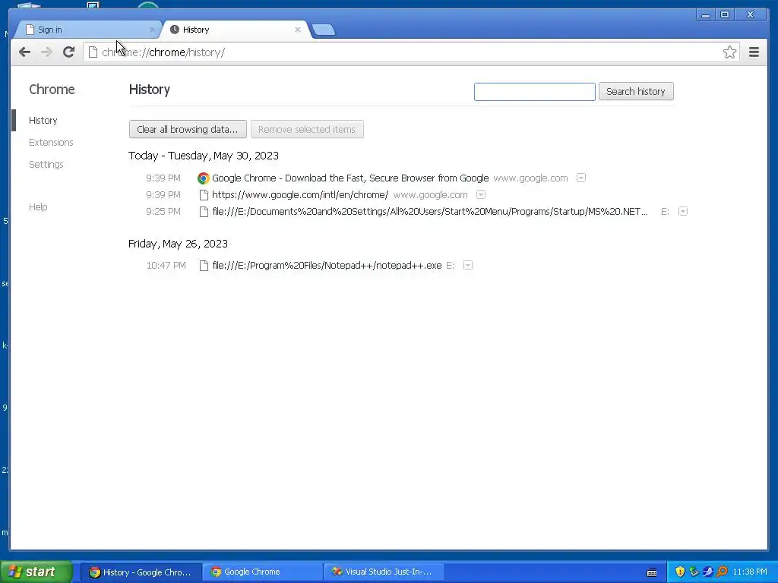Open Settings in the sidebar

[x=46, y=164]
